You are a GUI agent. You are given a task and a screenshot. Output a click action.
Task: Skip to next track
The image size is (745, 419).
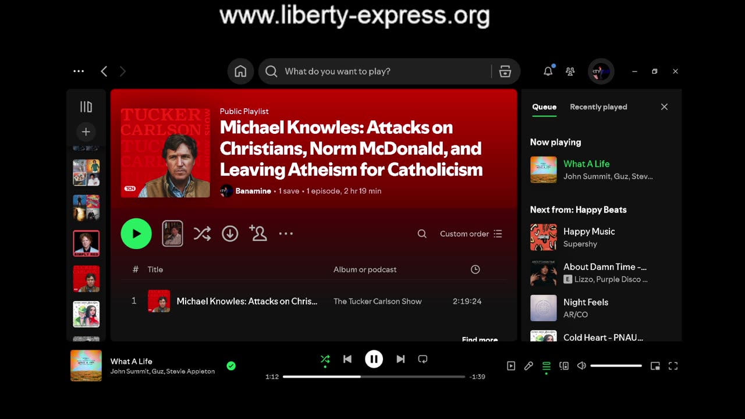(x=400, y=359)
